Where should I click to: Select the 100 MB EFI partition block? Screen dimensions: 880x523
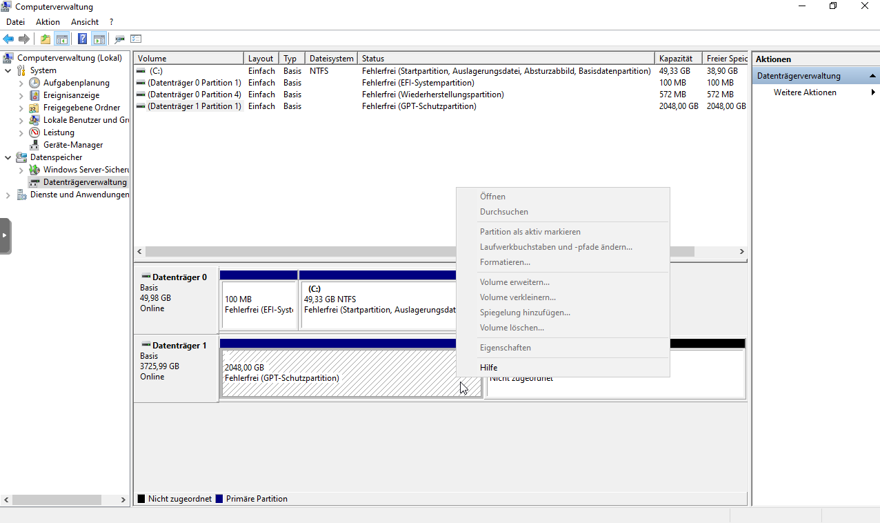(x=259, y=300)
